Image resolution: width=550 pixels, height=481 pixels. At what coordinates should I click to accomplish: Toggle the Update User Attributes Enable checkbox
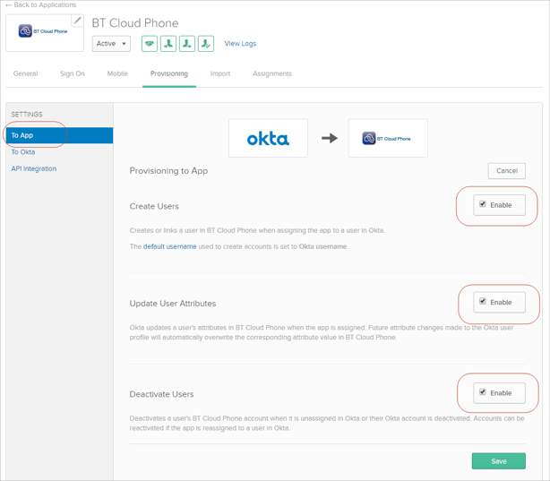point(483,302)
